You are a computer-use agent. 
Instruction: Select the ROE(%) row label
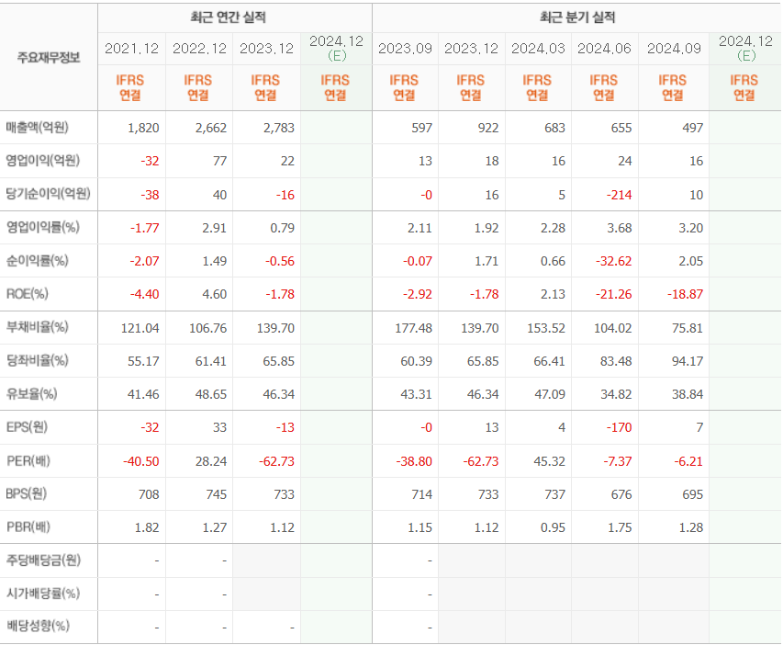tap(27, 293)
